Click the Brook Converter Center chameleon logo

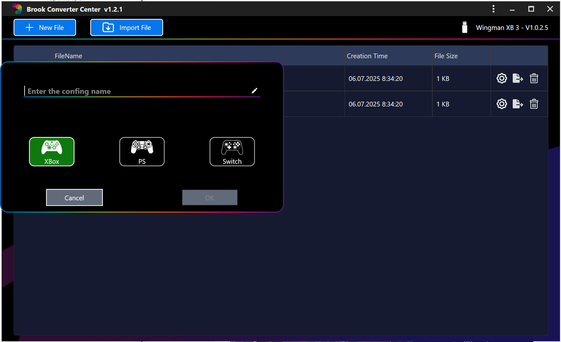17,9
